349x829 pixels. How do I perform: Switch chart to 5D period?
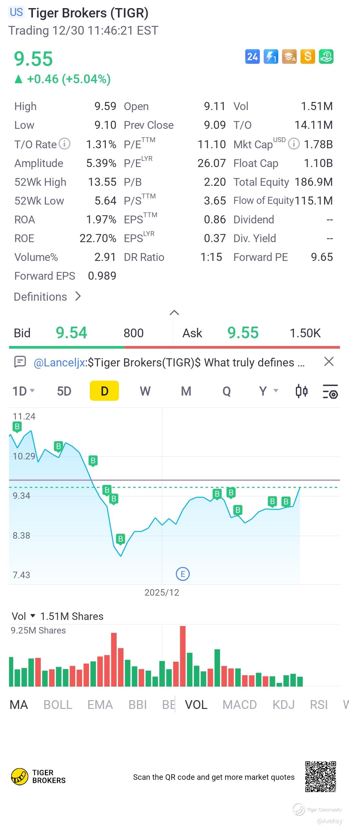(64, 391)
